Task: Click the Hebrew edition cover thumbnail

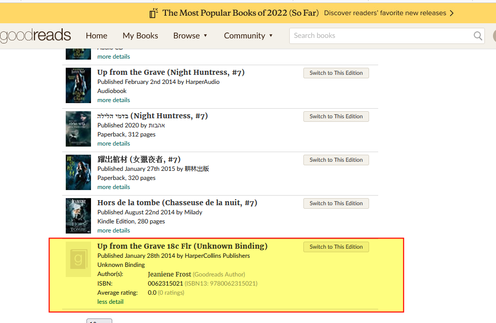Action: 78,129
